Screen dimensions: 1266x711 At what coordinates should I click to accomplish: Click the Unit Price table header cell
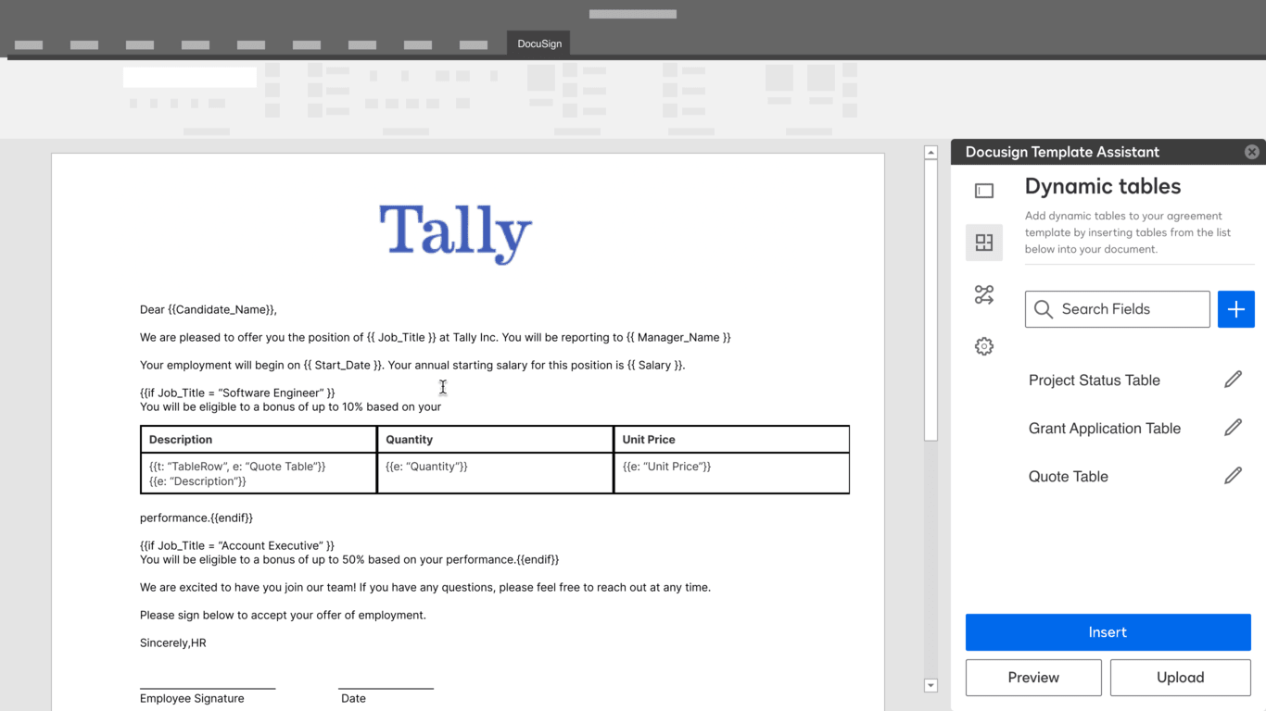point(731,440)
